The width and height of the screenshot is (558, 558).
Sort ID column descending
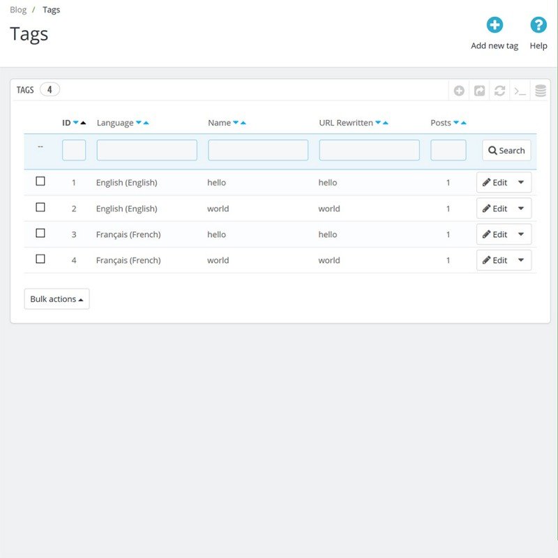[x=76, y=123]
